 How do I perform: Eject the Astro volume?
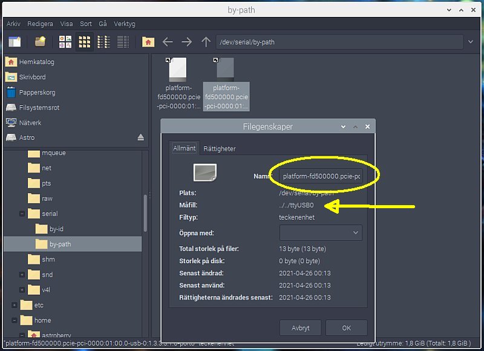pos(141,137)
